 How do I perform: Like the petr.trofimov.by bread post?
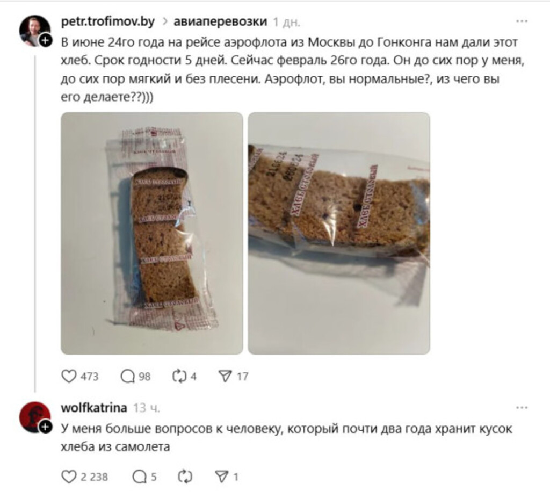coord(69,376)
